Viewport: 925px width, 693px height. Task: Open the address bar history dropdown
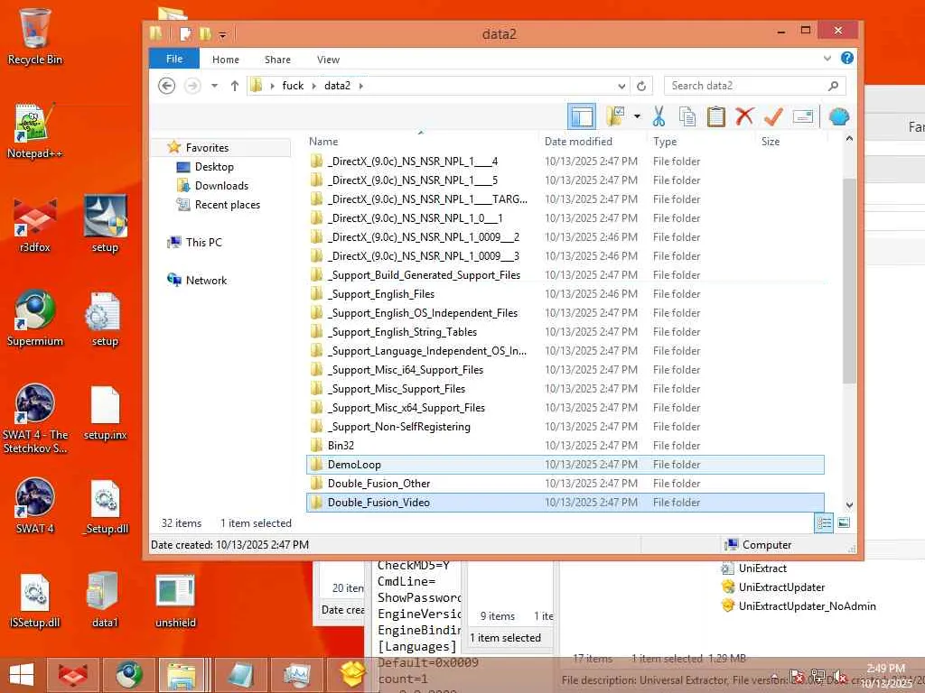pyautogui.click(x=621, y=86)
